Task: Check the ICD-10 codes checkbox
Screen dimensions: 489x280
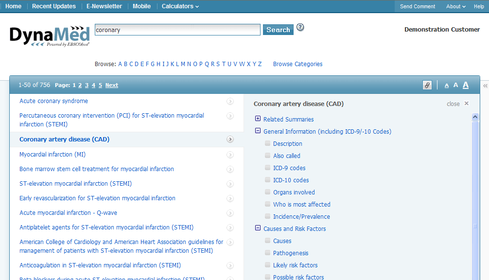Action: click(267, 179)
